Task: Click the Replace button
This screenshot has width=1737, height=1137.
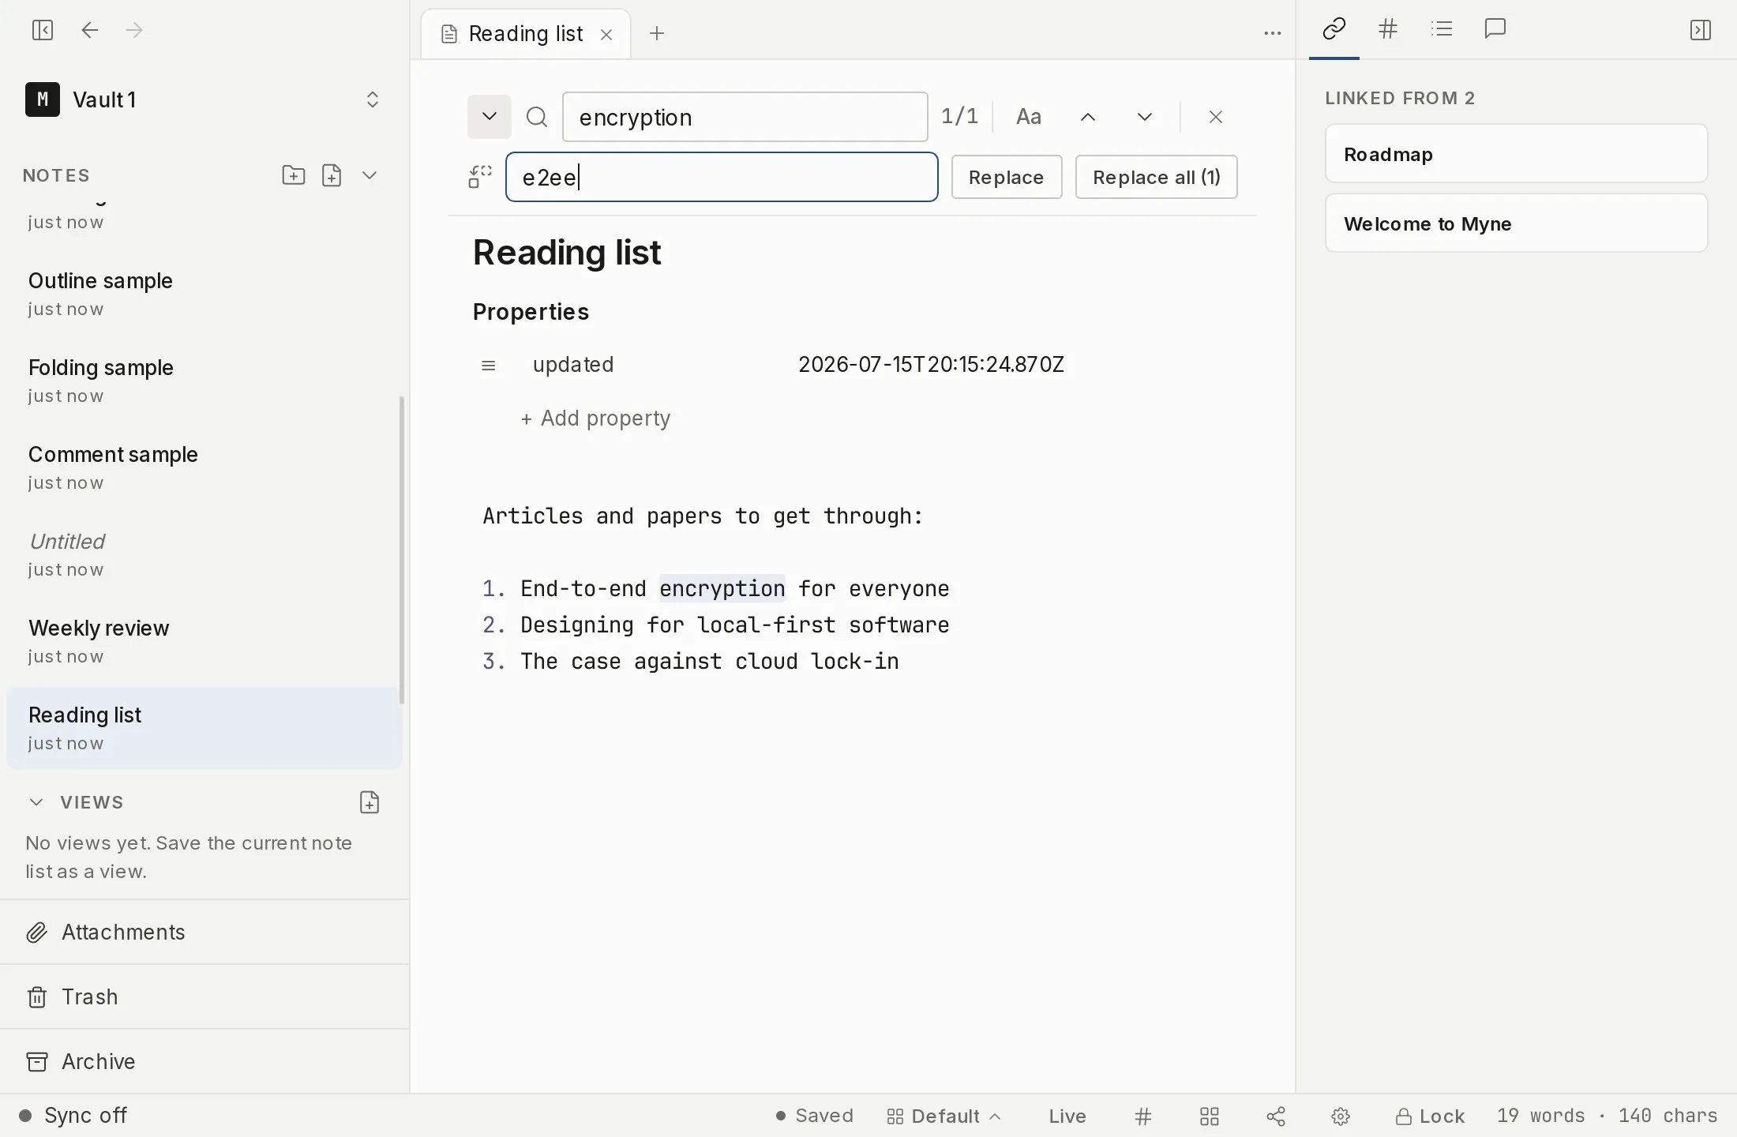Action: 1007,177
